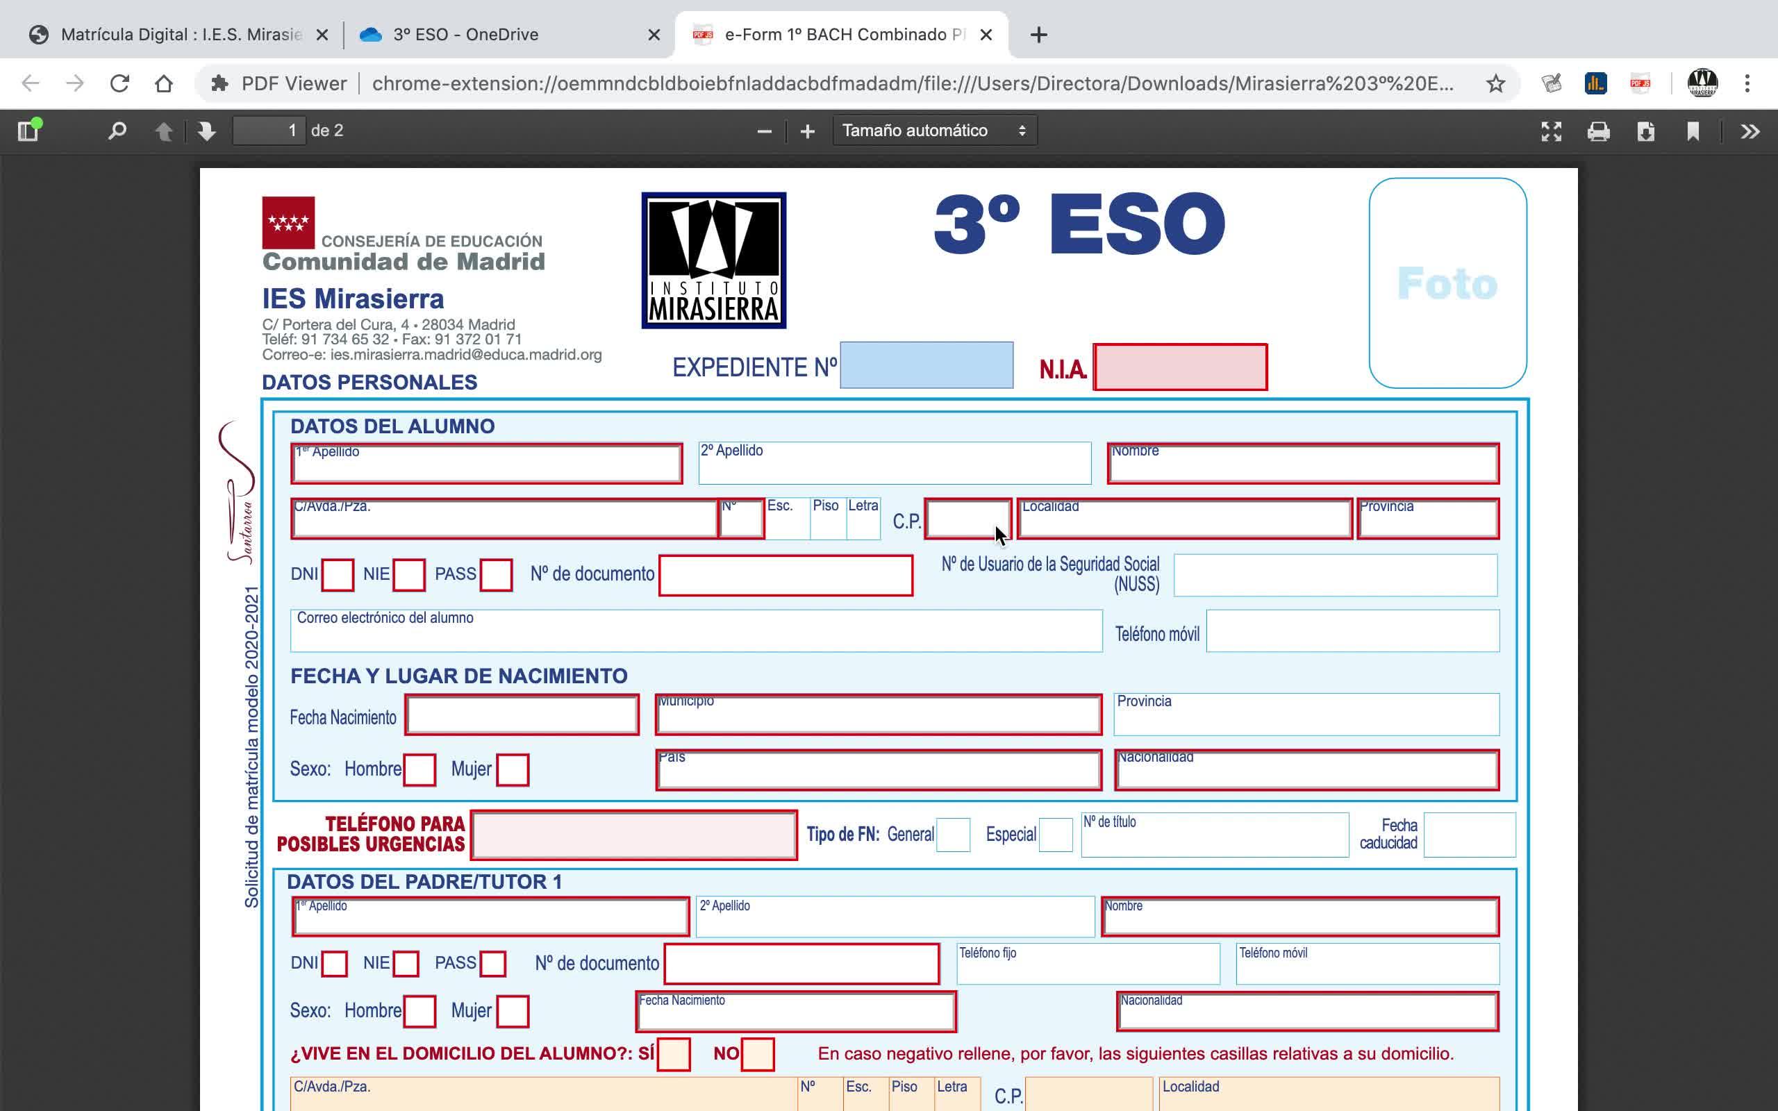Tick the Mujer box for alumno
Screen dimensions: 1778x1111
pyautogui.click(x=513, y=769)
